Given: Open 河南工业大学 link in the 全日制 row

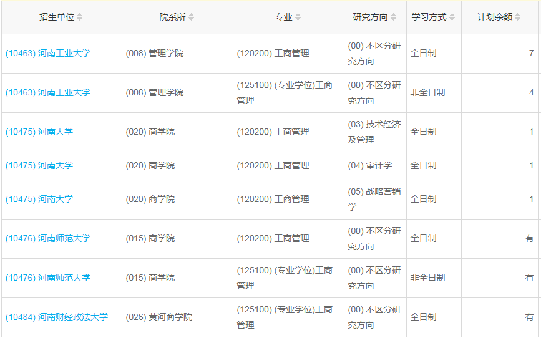Looking at the screenshot, I should [48, 54].
